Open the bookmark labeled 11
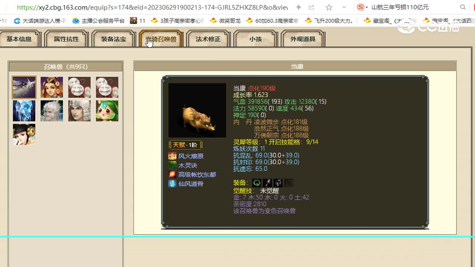The image size is (475, 267). [138, 21]
